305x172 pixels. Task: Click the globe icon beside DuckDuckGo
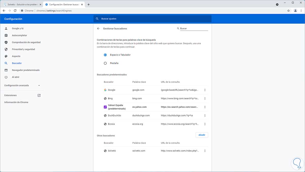point(105,116)
